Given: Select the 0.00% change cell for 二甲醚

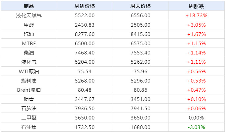Looking at the screenshot, I should (x=196, y=118).
